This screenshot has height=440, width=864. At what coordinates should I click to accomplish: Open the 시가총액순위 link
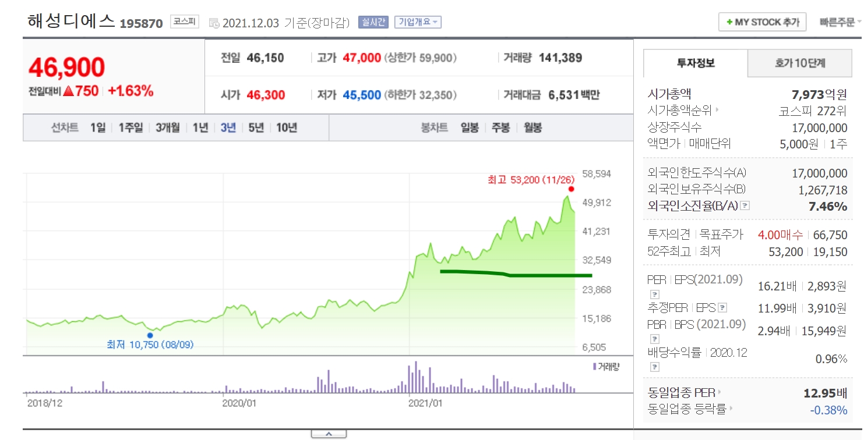click(680, 110)
